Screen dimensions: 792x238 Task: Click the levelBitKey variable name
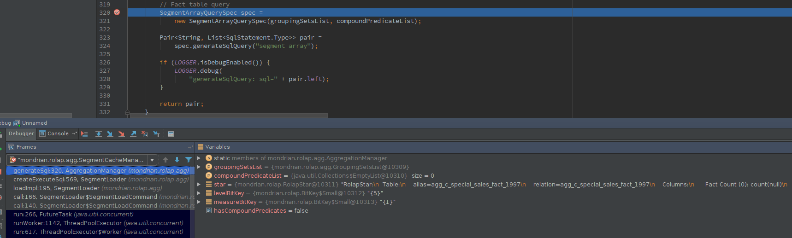coord(229,193)
